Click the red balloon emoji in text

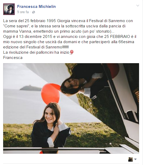pos(71,52)
